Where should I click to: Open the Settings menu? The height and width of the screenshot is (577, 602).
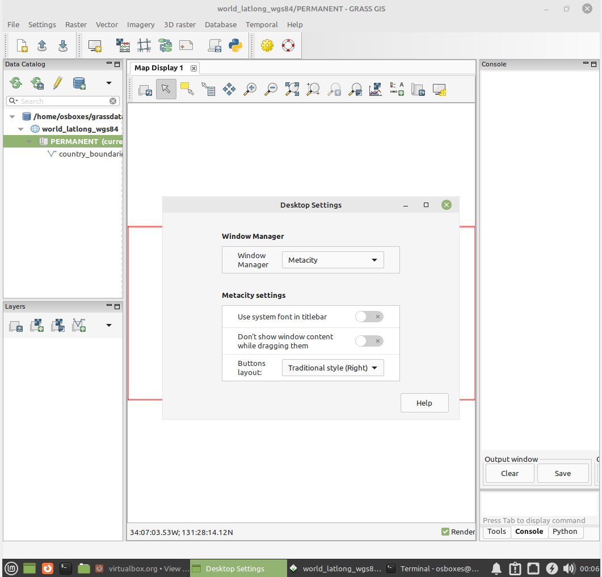(x=42, y=24)
